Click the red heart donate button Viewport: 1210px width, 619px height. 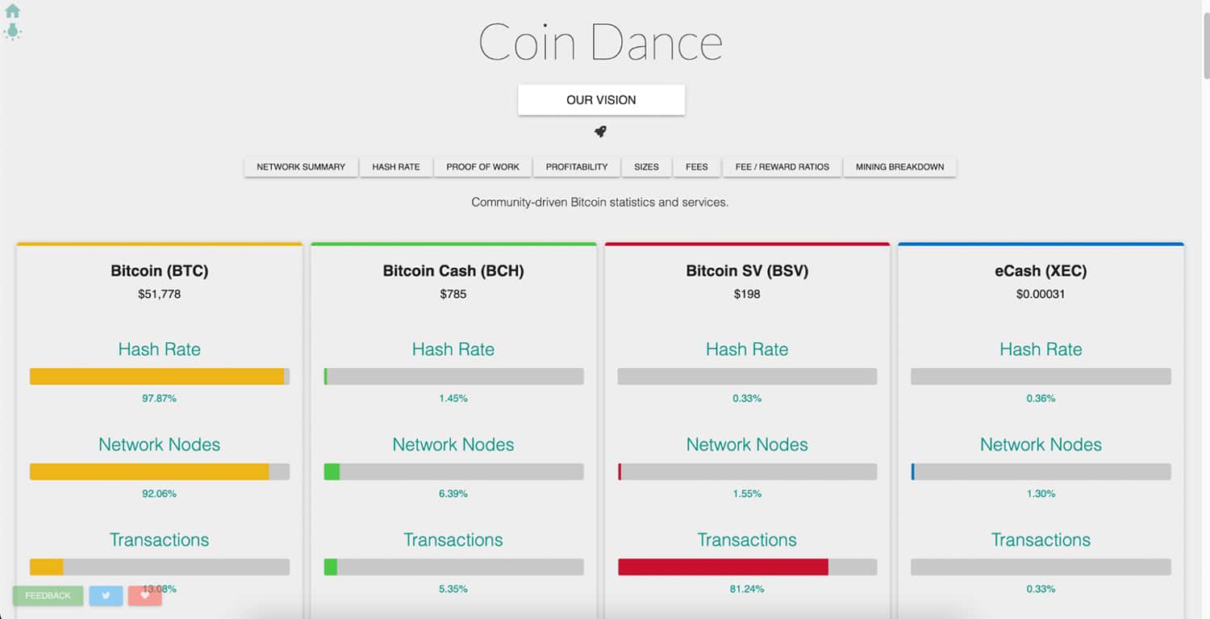tap(145, 596)
